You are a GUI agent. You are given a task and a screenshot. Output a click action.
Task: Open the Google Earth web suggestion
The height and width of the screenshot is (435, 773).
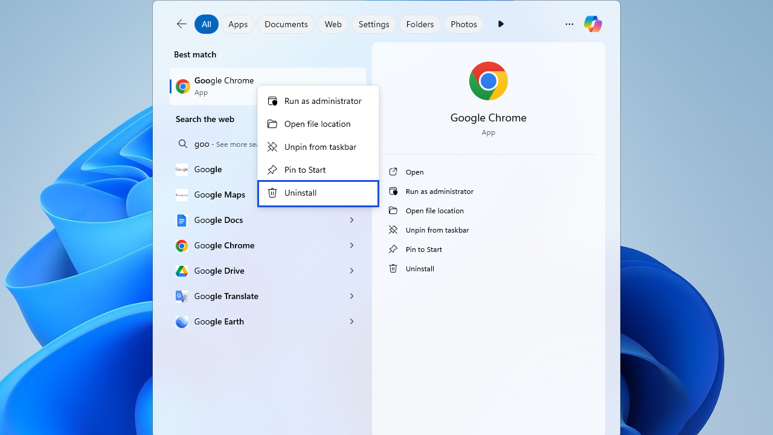click(x=268, y=321)
